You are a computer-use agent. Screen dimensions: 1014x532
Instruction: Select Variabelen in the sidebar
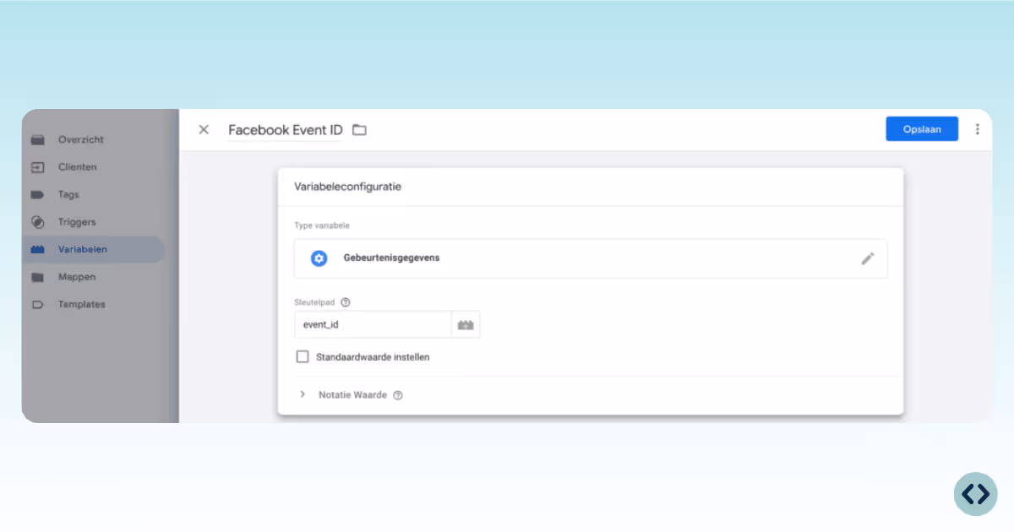(x=94, y=249)
